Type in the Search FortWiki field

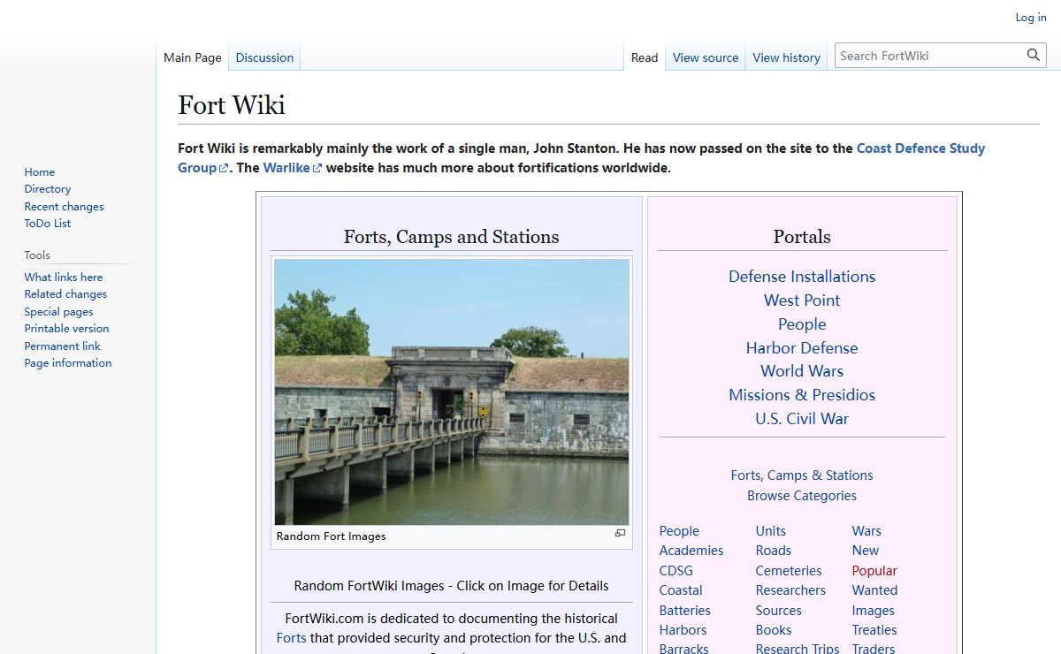click(x=928, y=56)
